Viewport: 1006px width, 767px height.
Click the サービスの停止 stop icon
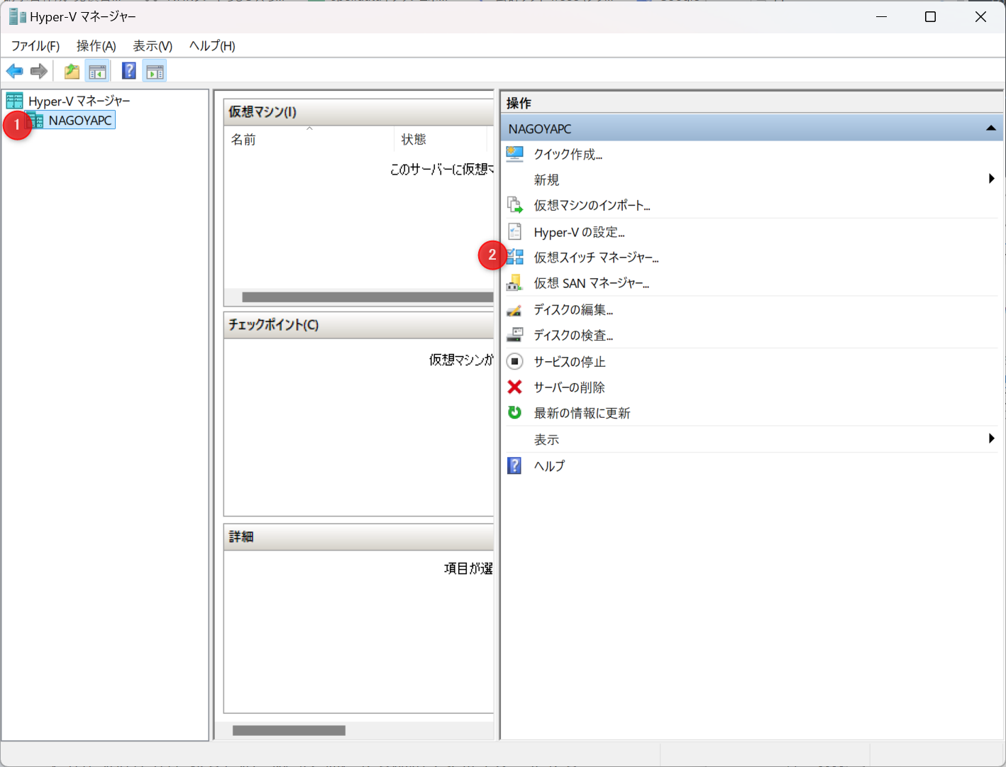(515, 361)
